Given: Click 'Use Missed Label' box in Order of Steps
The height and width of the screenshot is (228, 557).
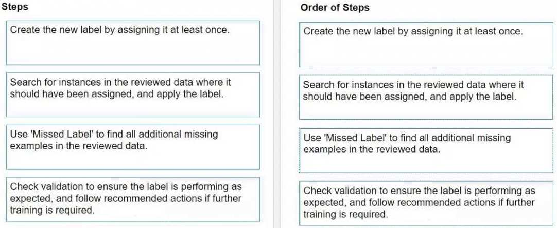Looking at the screenshot, I should pyautogui.click(x=426, y=150).
